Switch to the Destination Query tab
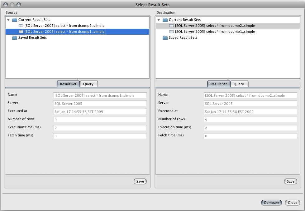Screen dimensions: 305x211 (x=239, y=84)
